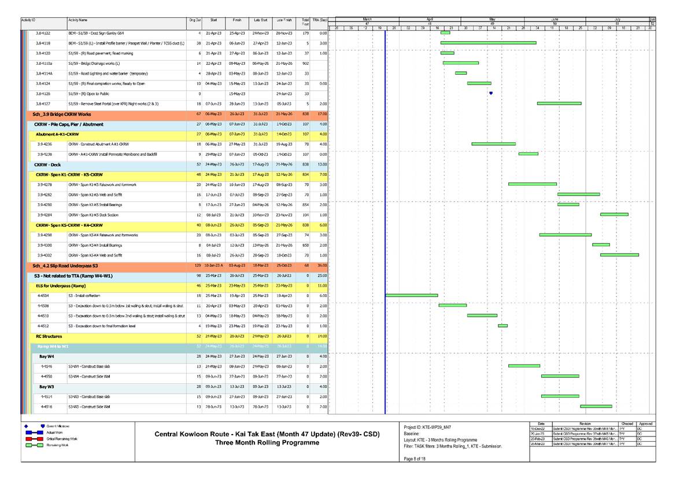Image resolution: width=695 pixels, height=492 pixels.
Task: Click the blue data date line in chart
Action: point(385,232)
